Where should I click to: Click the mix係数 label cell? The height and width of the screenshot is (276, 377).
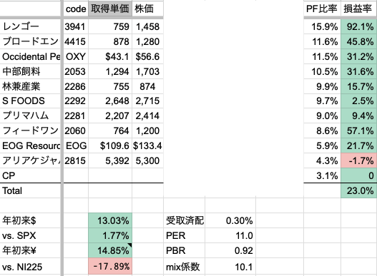pyautogui.click(x=184, y=267)
